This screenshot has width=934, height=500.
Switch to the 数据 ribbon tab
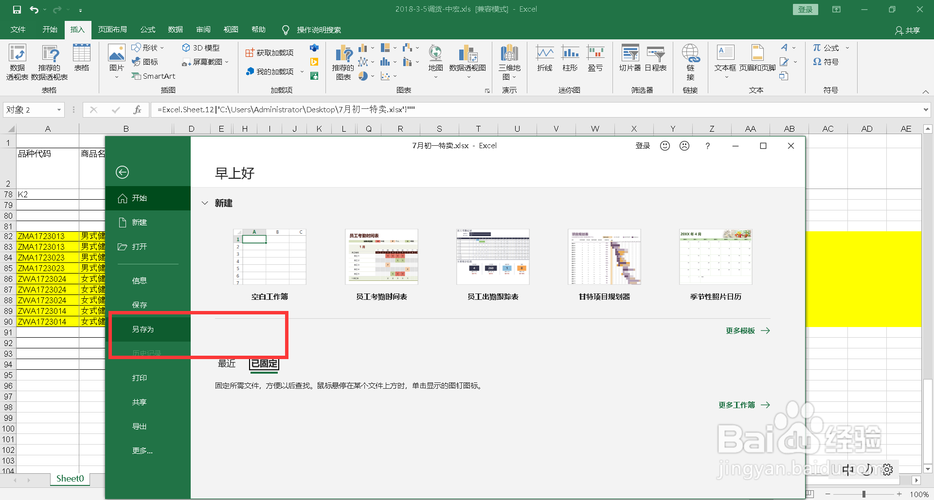coord(175,30)
